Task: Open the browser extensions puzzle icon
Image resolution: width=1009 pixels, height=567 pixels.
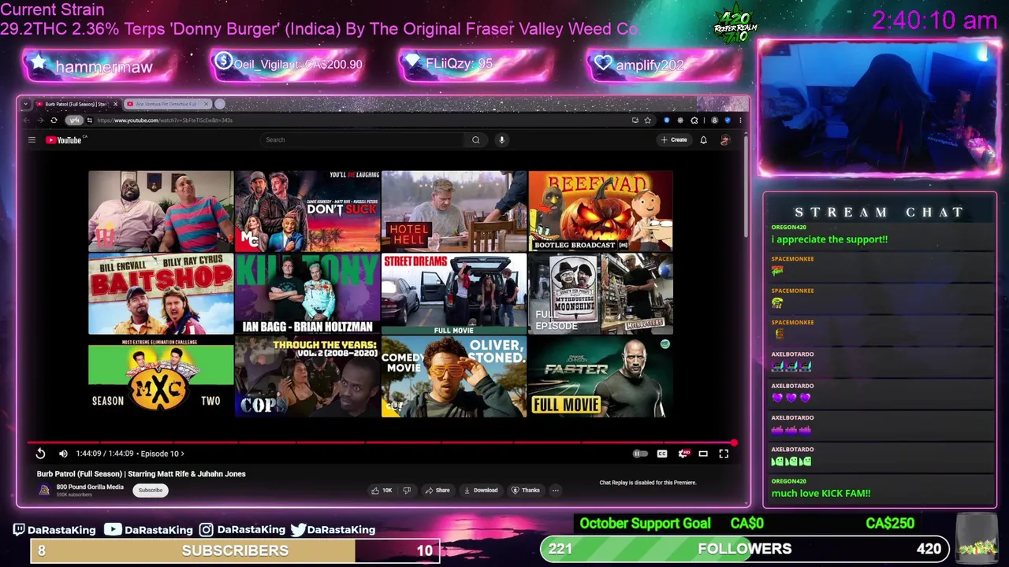Action: [694, 120]
